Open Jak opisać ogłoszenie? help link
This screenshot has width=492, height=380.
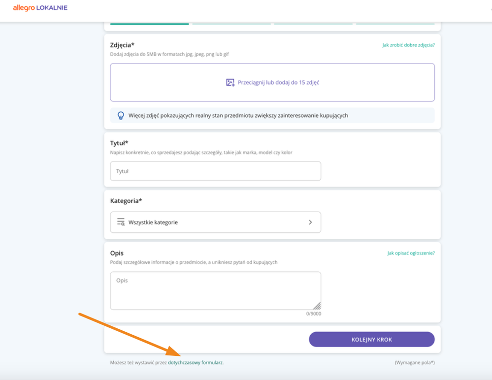(x=411, y=253)
